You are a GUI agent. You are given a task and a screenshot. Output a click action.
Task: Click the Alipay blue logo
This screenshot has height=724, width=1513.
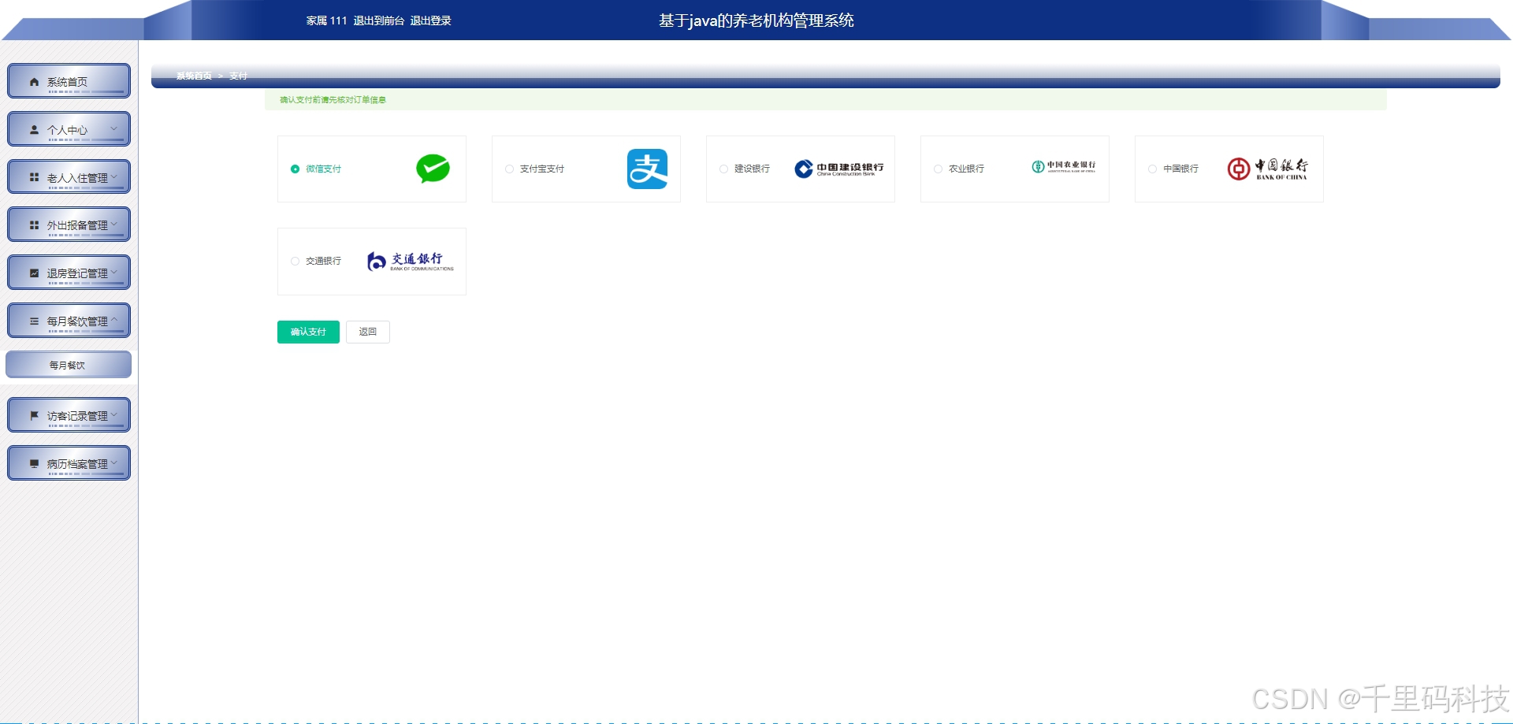tap(647, 169)
